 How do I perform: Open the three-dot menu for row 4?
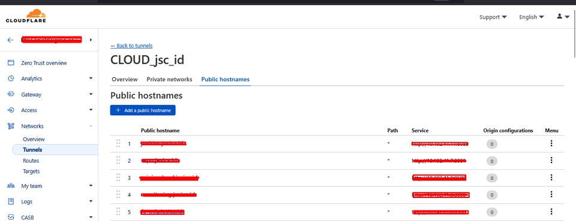coord(551,194)
